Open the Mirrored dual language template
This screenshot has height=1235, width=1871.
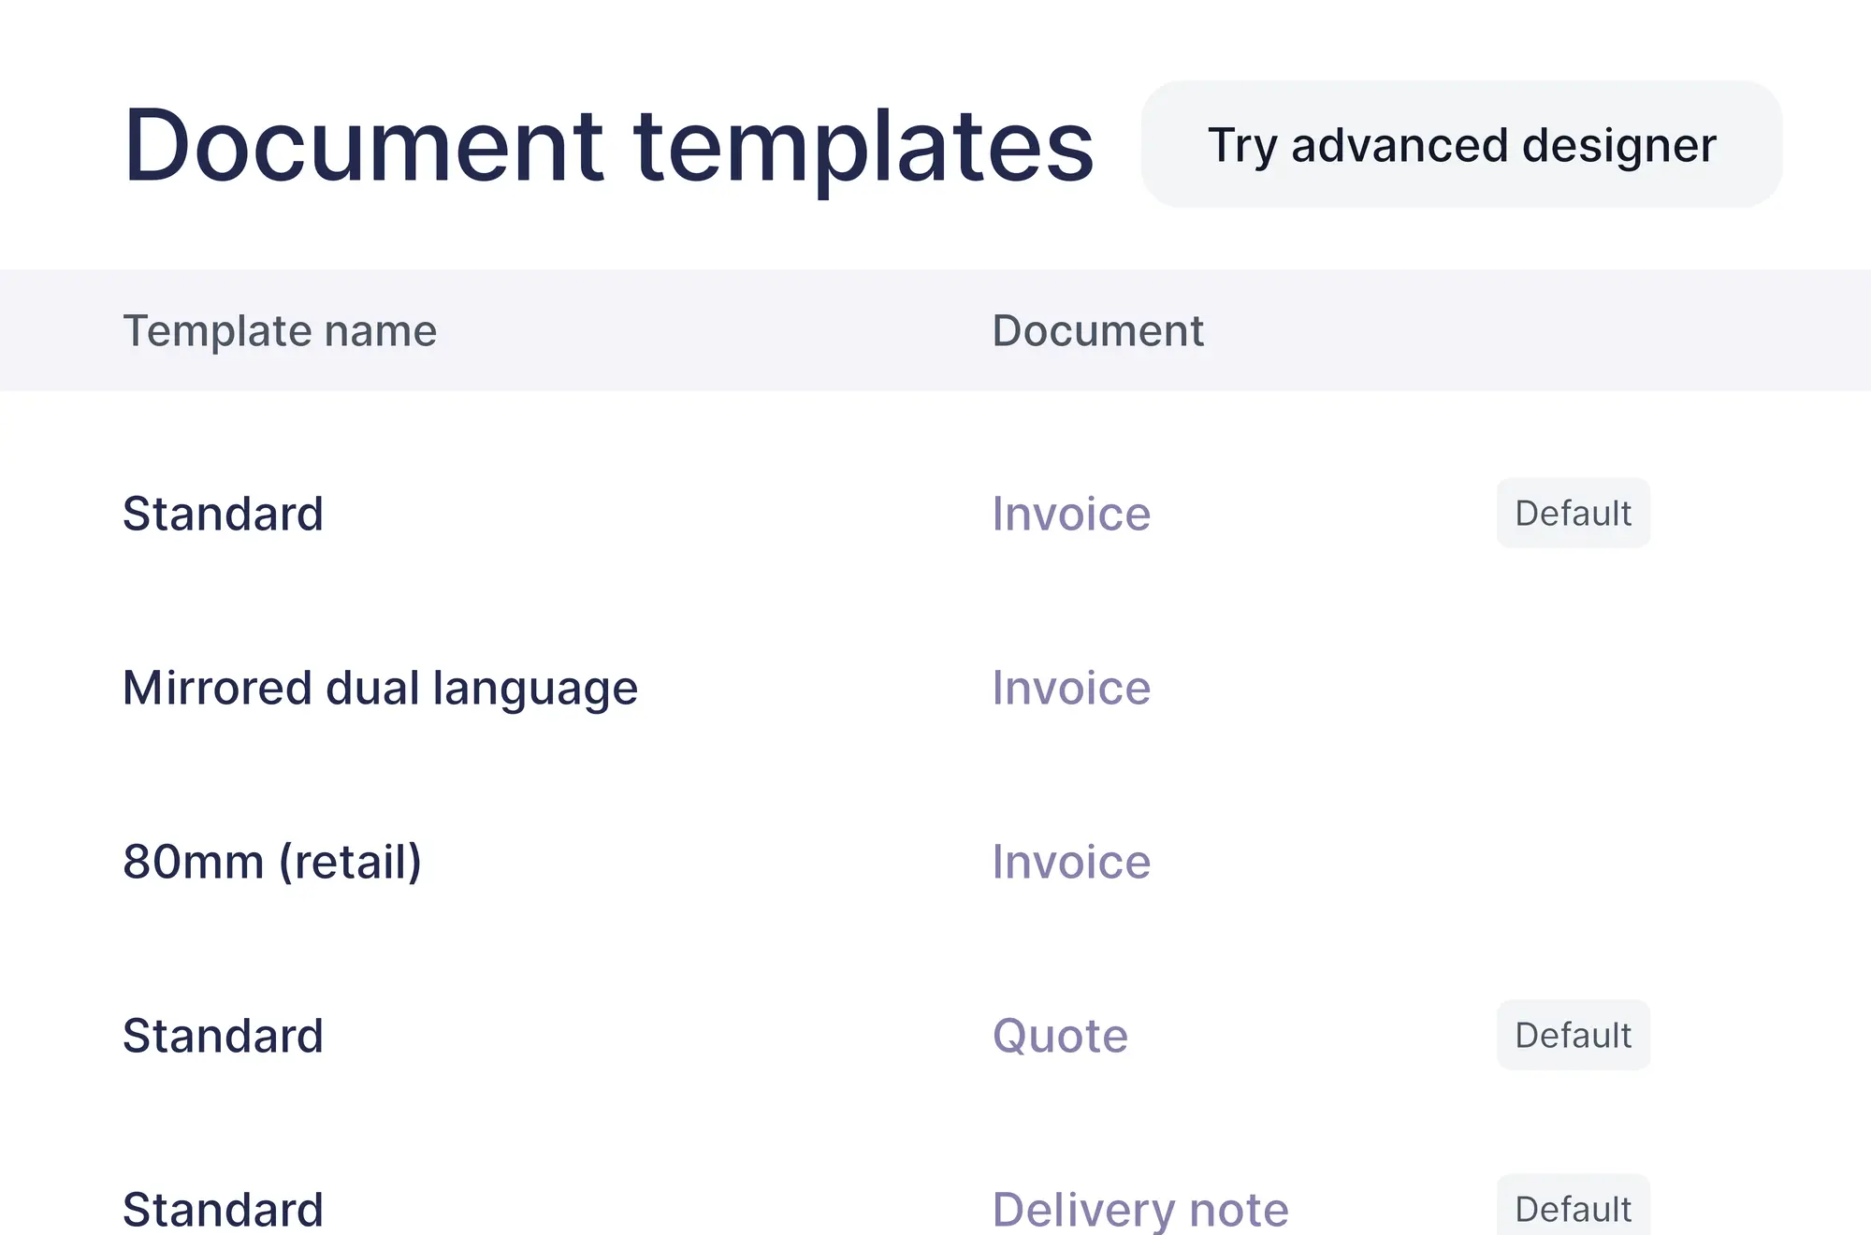(380, 689)
